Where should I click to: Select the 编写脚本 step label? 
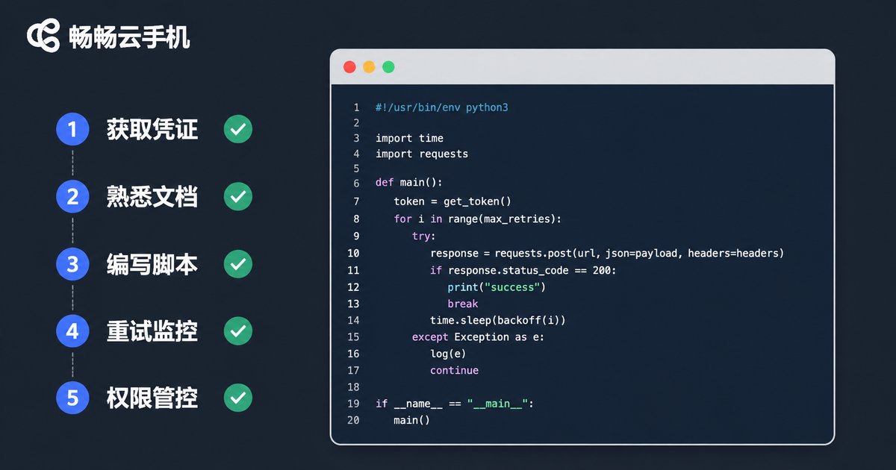pos(152,264)
